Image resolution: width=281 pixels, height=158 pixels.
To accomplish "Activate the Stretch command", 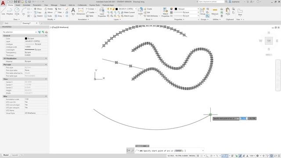I will 38,16.
